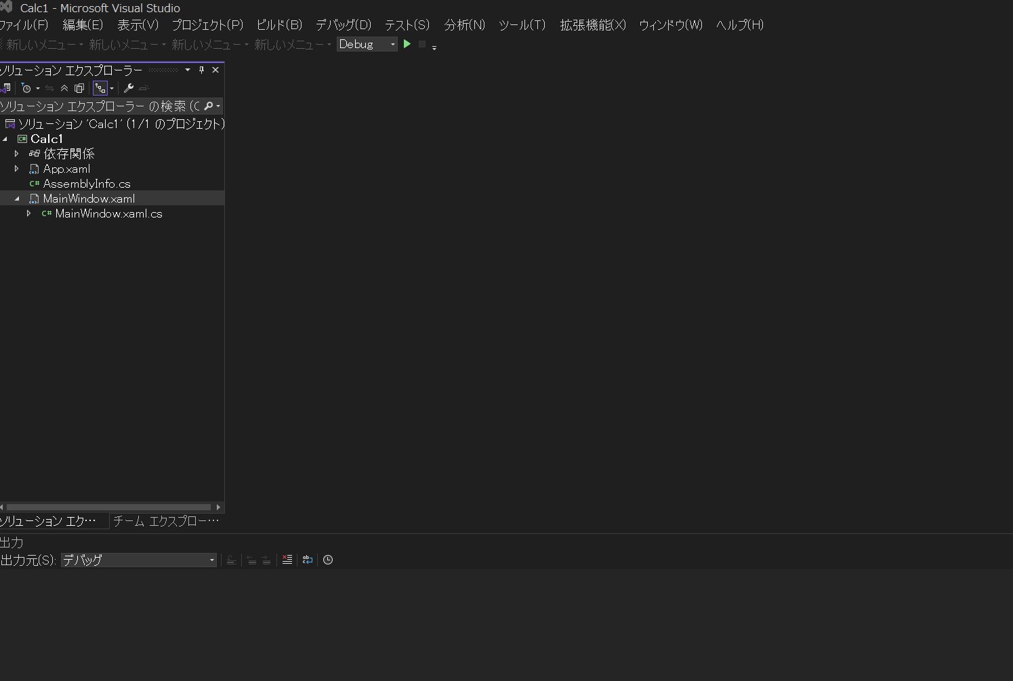The height and width of the screenshot is (681, 1013).
Task: Toggle Show All Files in Solution Explorer
Action: (79, 88)
